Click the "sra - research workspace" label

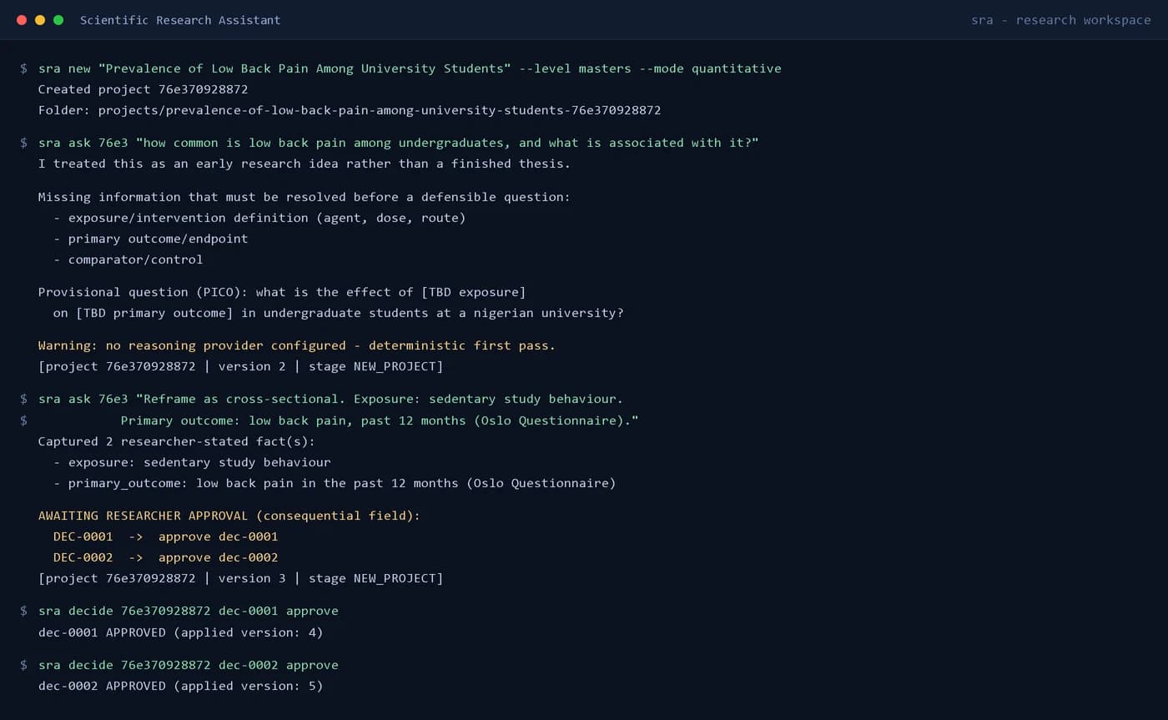(1061, 20)
